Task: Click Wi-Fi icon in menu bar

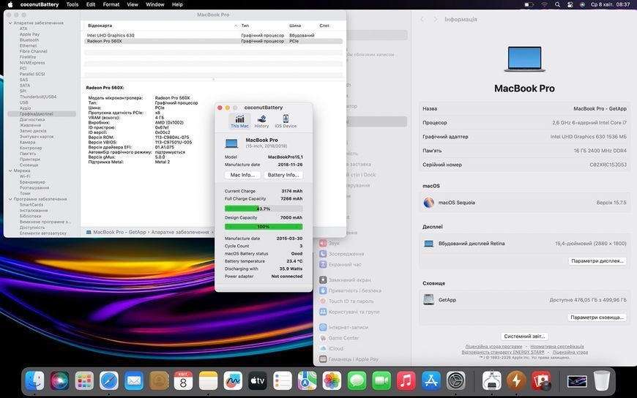Action: [x=544, y=4]
